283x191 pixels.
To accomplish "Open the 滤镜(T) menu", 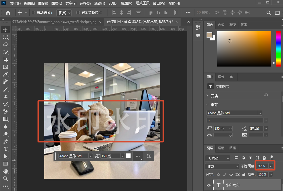I will click(x=100, y=3).
